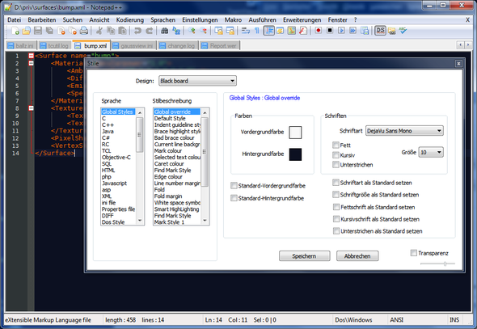Viewport: 477px width, 329px height.
Task: Click Sprache list scrollbar thumb
Action: click(x=140, y=135)
